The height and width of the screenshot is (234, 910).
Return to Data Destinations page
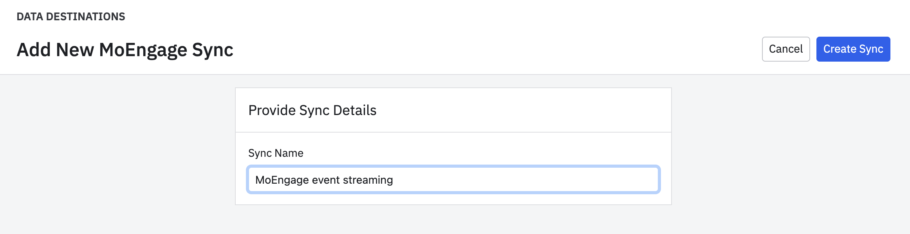coord(71,16)
